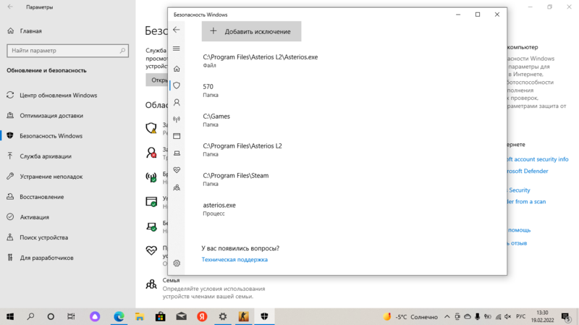Go back using the back arrow
The width and height of the screenshot is (579, 325).
pyautogui.click(x=177, y=30)
